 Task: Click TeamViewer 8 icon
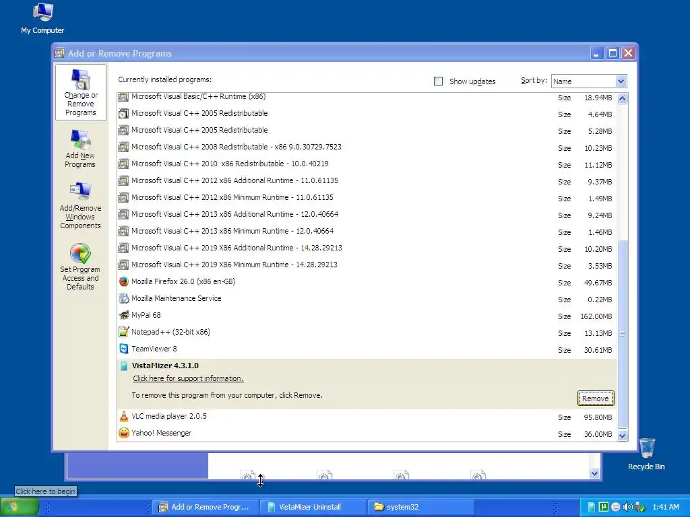(124, 349)
